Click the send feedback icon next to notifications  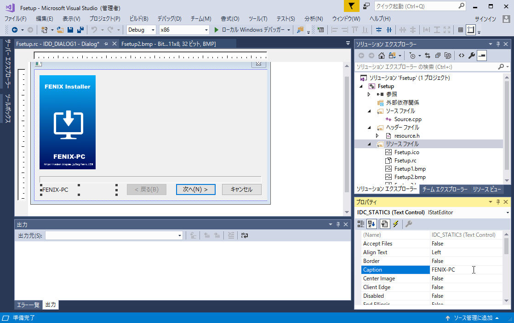(x=366, y=6)
